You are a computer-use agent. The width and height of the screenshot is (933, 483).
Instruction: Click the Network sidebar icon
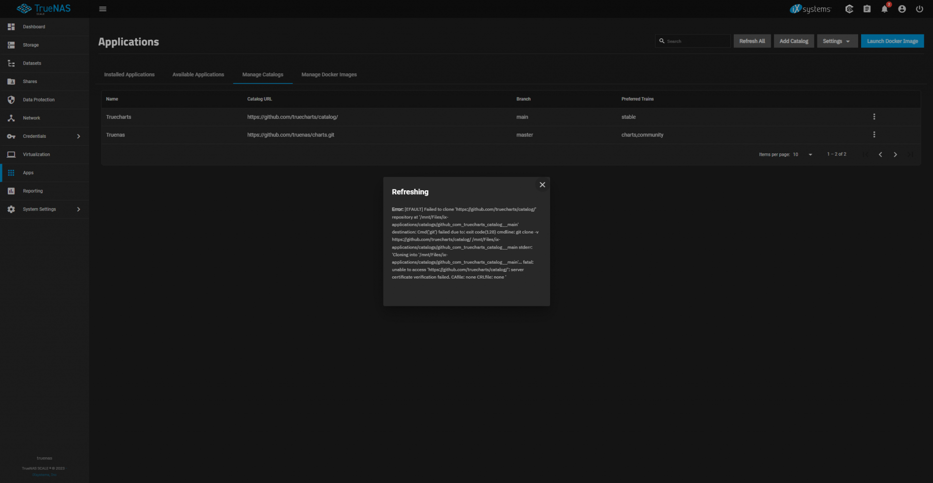click(11, 118)
